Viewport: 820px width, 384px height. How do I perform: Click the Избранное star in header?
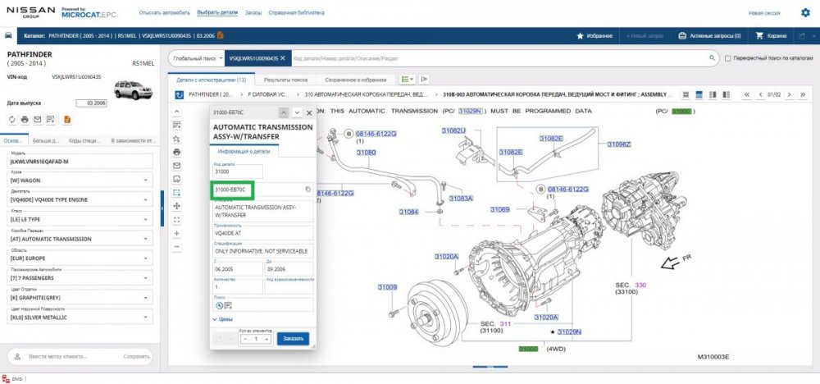[594, 36]
